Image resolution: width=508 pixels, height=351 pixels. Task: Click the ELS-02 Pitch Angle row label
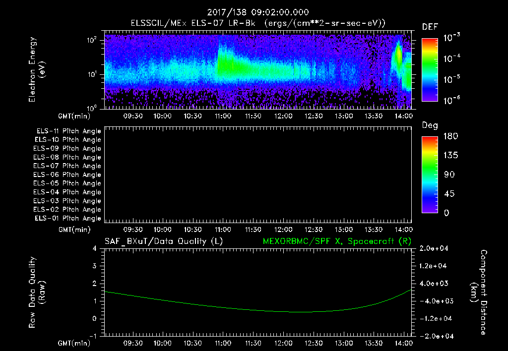(67, 210)
